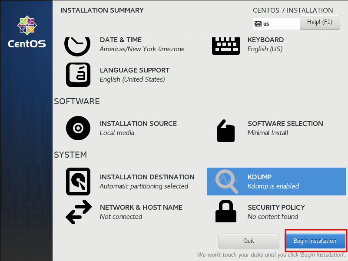Click 'English (US)' keyboard status

click(x=265, y=49)
